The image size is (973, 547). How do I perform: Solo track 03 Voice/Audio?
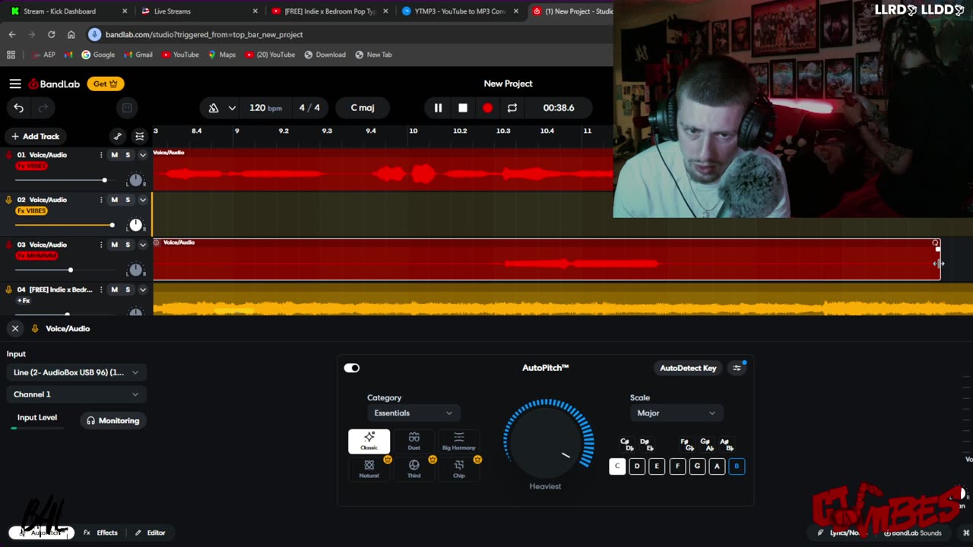tap(128, 245)
